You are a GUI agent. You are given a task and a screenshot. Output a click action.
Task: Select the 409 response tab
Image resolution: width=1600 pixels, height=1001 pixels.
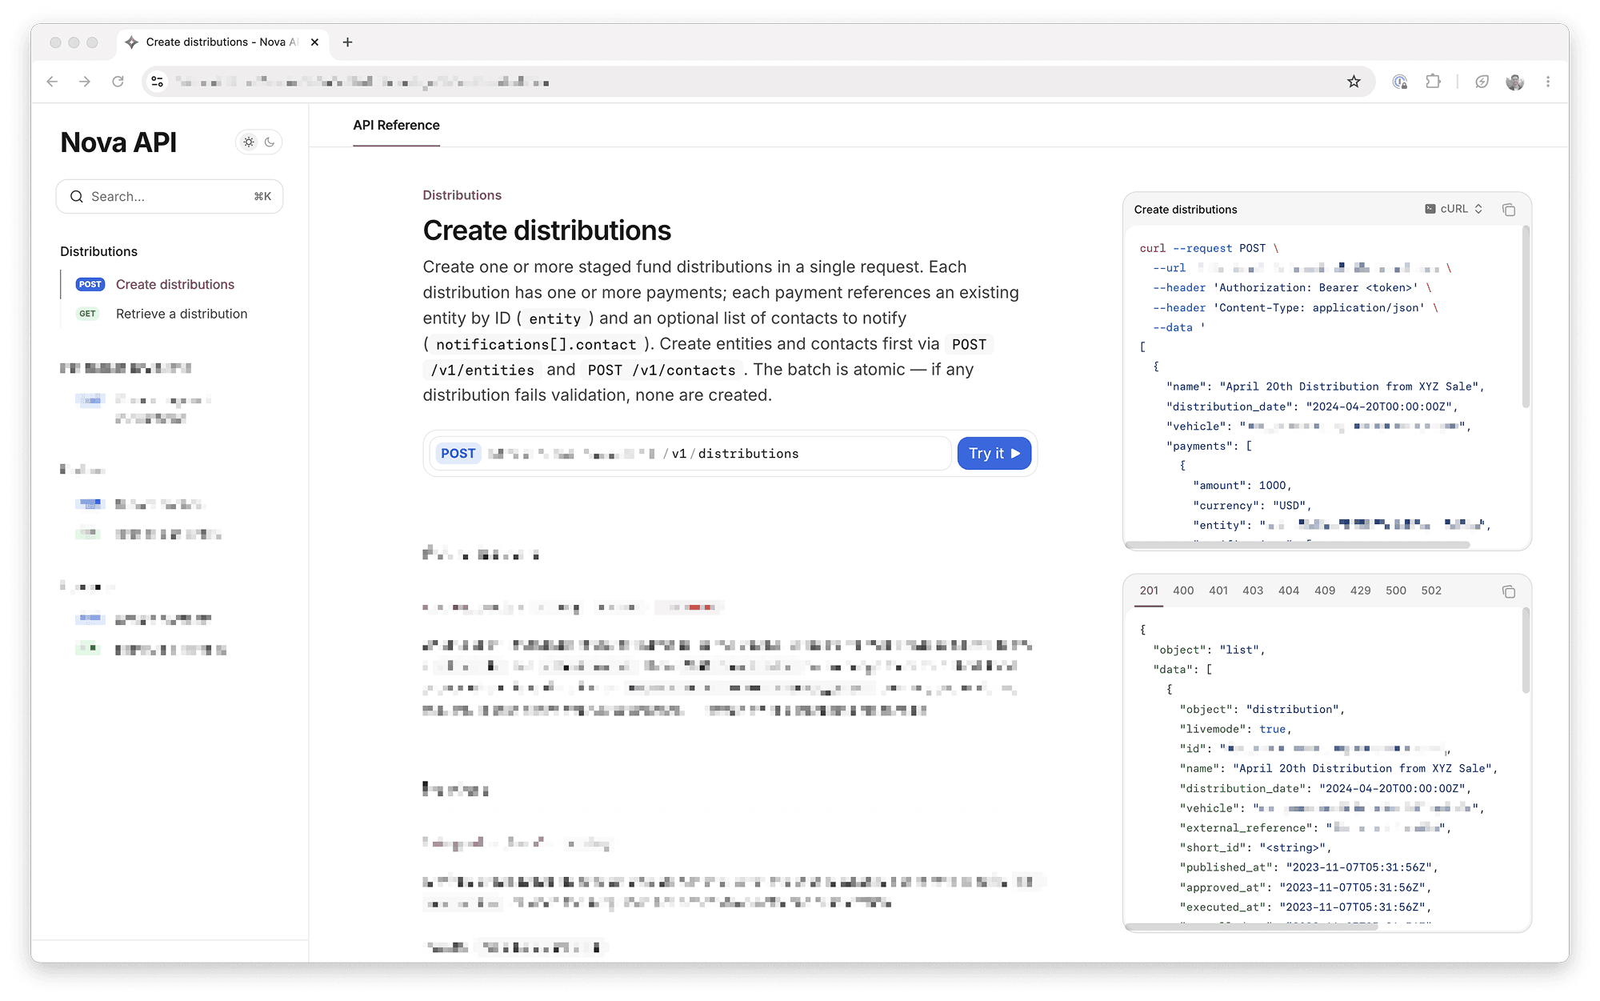click(x=1325, y=591)
